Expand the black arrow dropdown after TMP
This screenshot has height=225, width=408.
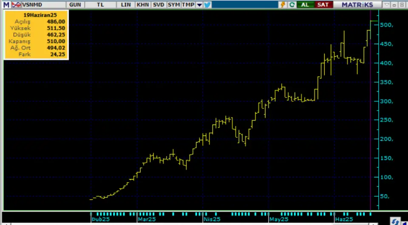(x=199, y=5)
